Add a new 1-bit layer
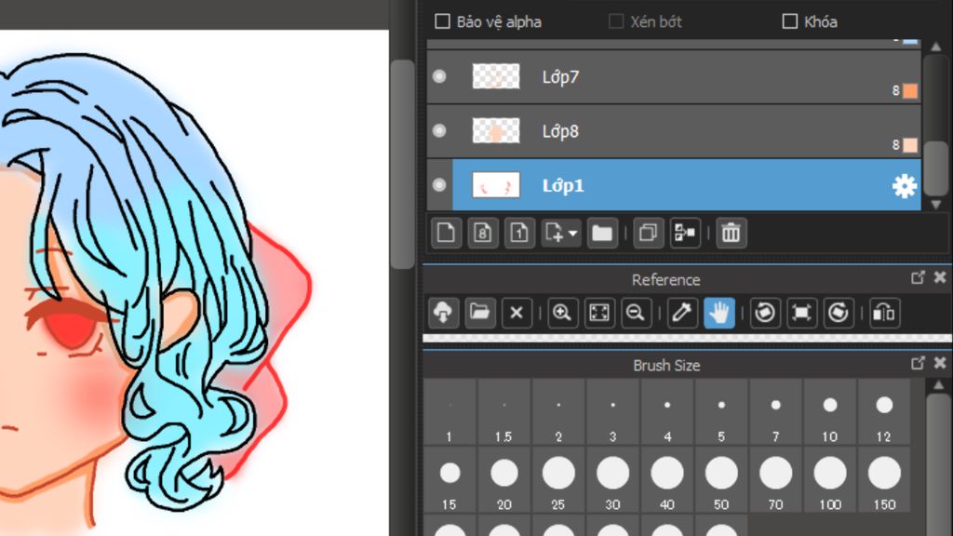This screenshot has height=536, width=953. coord(519,233)
